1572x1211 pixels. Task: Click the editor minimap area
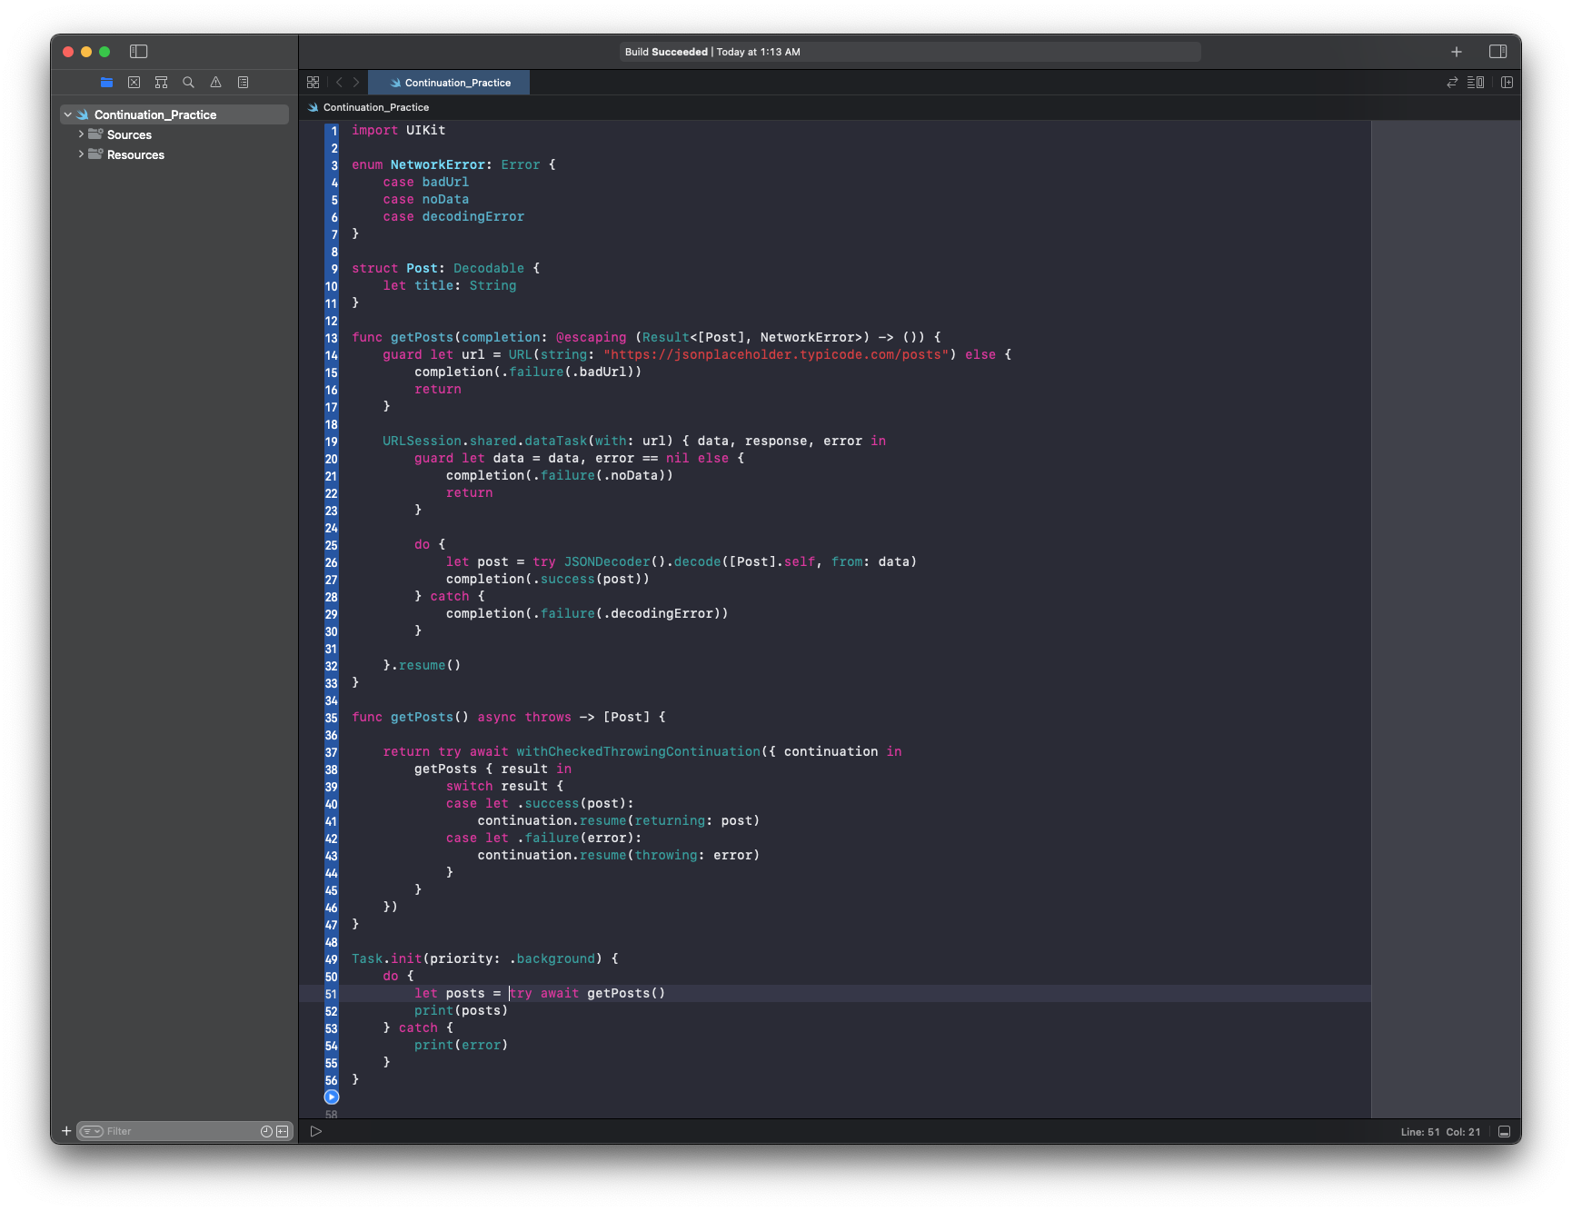tap(1446, 618)
